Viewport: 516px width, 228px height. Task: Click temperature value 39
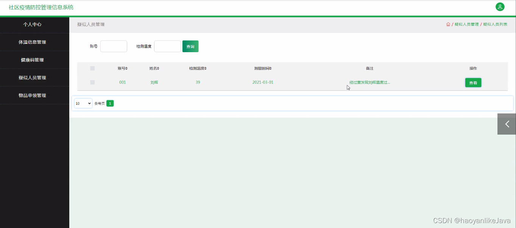click(198, 82)
